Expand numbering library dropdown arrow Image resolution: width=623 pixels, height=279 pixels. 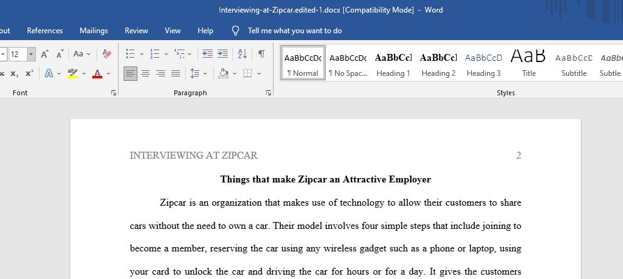166,53
